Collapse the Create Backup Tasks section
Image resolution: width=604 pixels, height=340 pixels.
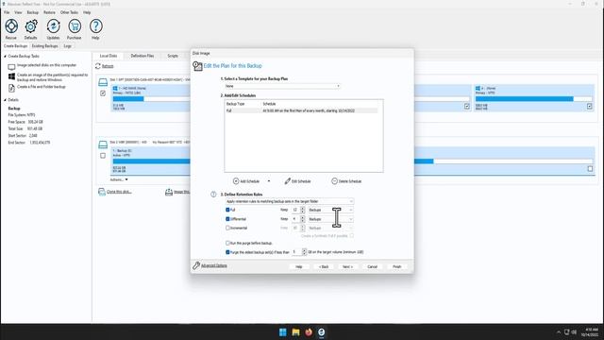click(5, 57)
